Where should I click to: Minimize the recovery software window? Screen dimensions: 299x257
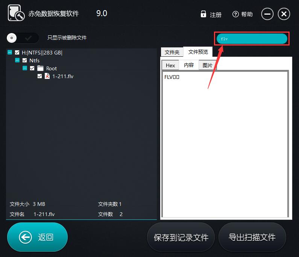coord(267,14)
